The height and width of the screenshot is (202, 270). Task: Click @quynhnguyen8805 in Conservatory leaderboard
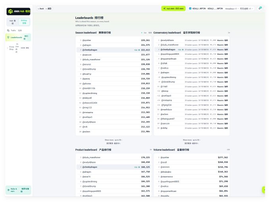point(170,54)
